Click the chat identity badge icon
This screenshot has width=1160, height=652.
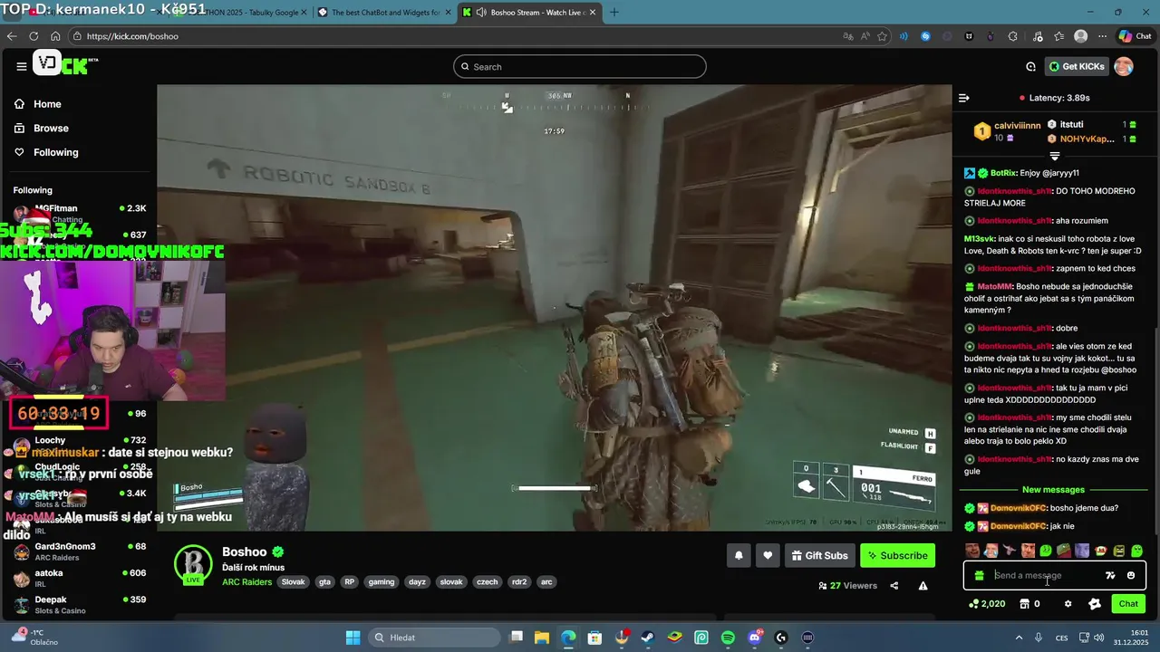coord(1095,604)
